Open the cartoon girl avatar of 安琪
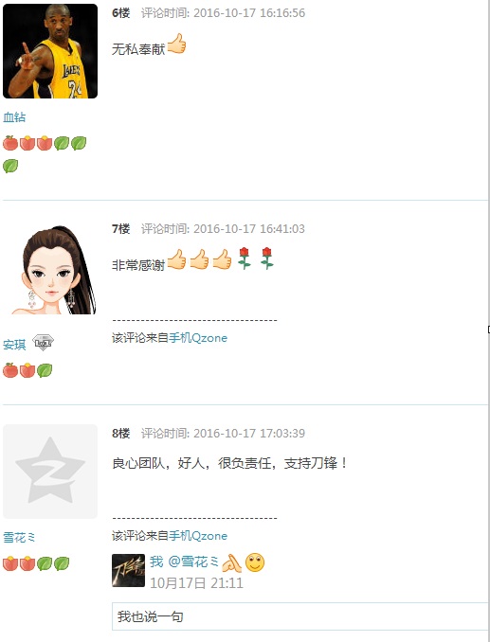 point(50,268)
